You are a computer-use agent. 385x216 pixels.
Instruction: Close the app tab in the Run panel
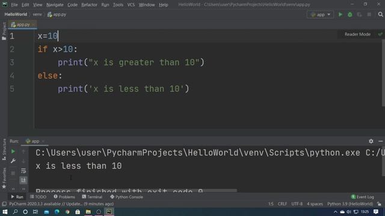tap(43, 142)
